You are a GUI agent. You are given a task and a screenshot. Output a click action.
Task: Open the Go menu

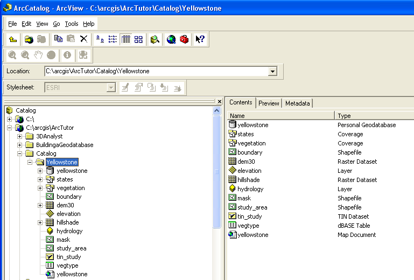(57, 24)
